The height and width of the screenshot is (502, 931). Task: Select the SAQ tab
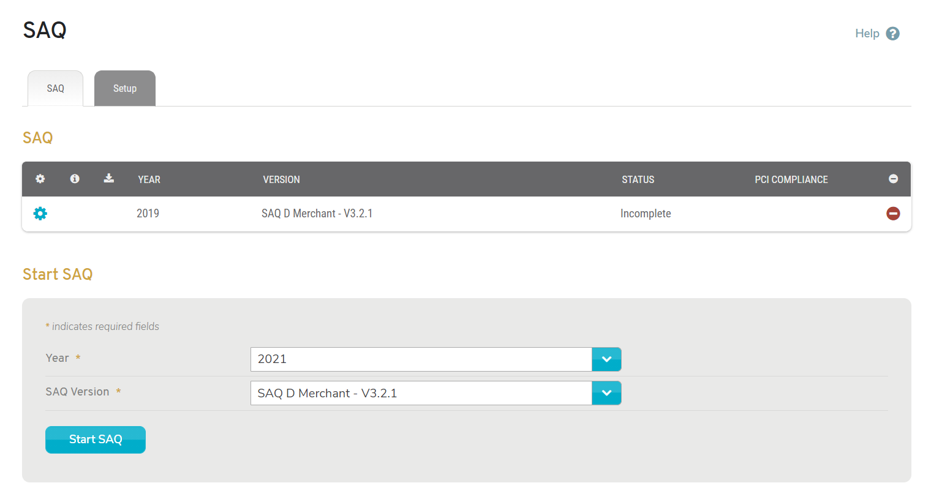pyautogui.click(x=56, y=89)
